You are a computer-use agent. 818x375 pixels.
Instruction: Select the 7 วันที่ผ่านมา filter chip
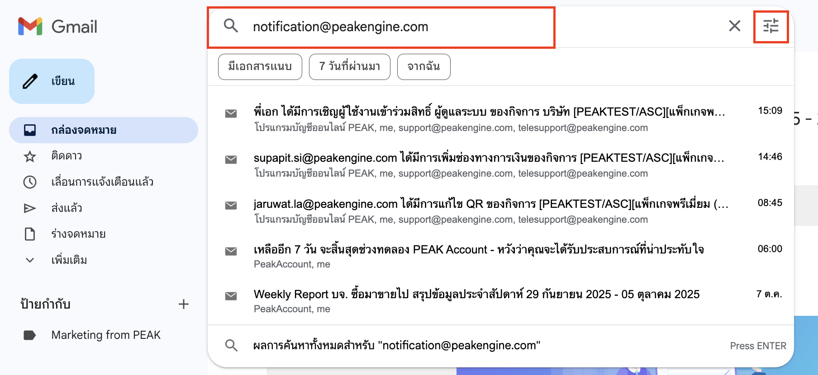click(x=349, y=67)
